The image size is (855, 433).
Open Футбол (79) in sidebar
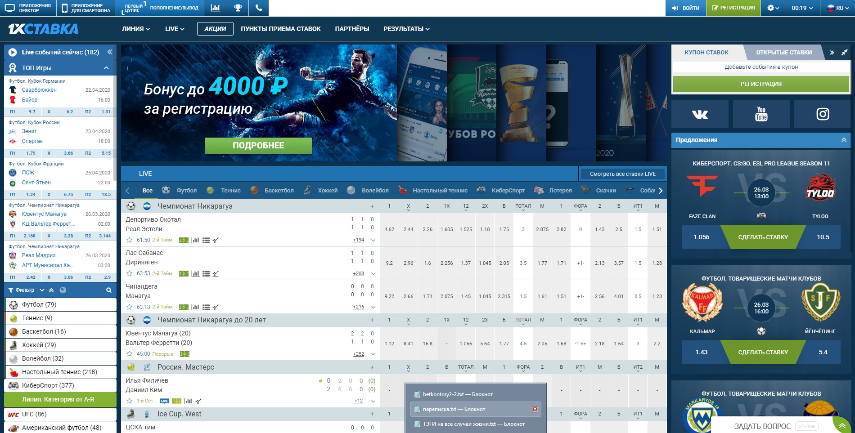pos(60,304)
